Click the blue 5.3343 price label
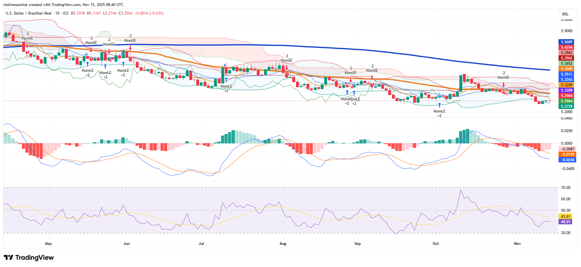The image size is (581, 267). pos(566,80)
